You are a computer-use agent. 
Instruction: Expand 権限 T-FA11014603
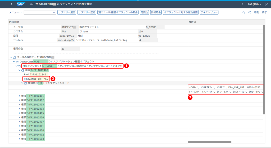pyautogui.click(x=19, y=139)
